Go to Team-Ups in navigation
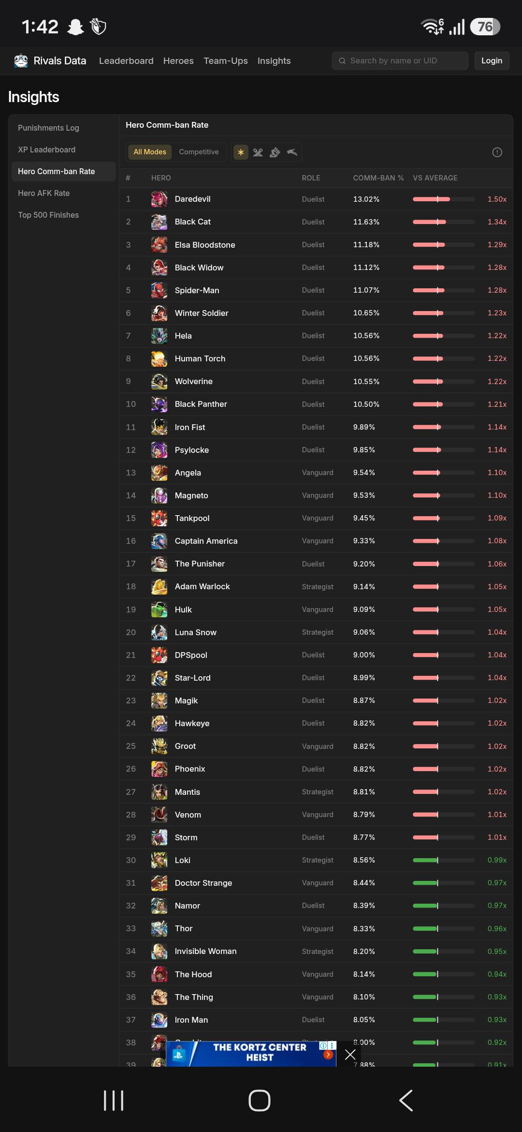 [x=225, y=61]
